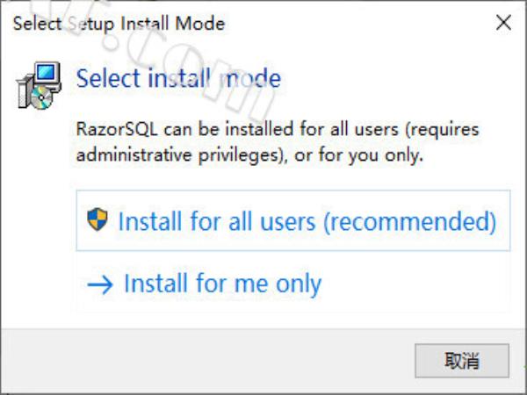Viewport: 527px width, 395px height.
Task: Choose Install for me only
Action: click(x=223, y=284)
